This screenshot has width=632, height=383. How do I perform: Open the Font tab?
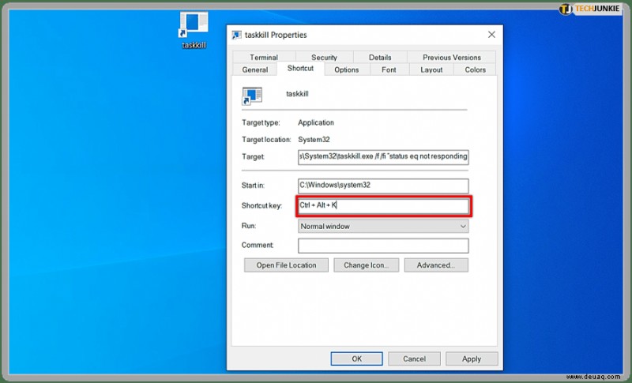click(389, 69)
